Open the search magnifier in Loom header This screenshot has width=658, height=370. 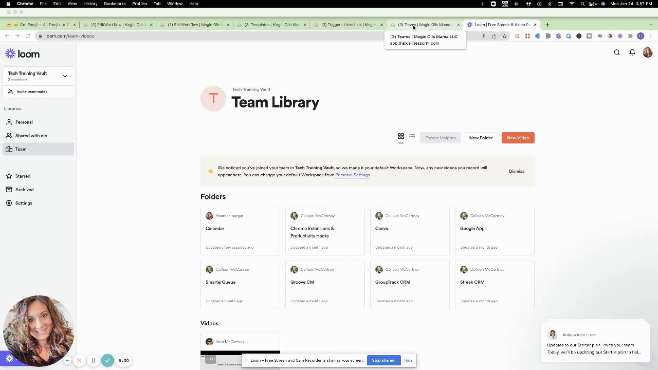pos(617,52)
